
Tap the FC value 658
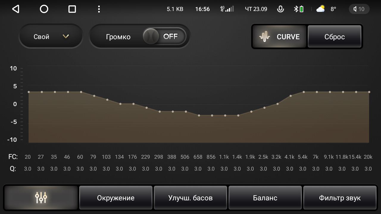[x=198, y=157]
